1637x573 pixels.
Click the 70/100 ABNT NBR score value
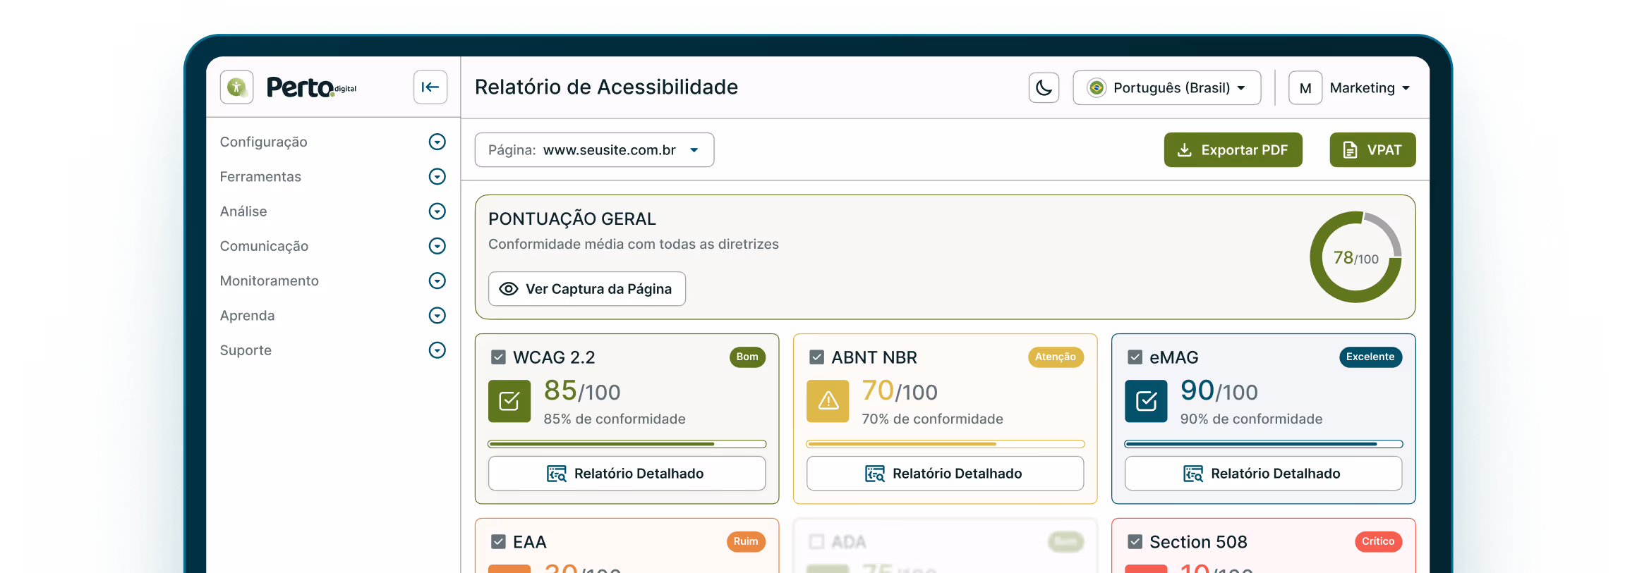coord(900,390)
